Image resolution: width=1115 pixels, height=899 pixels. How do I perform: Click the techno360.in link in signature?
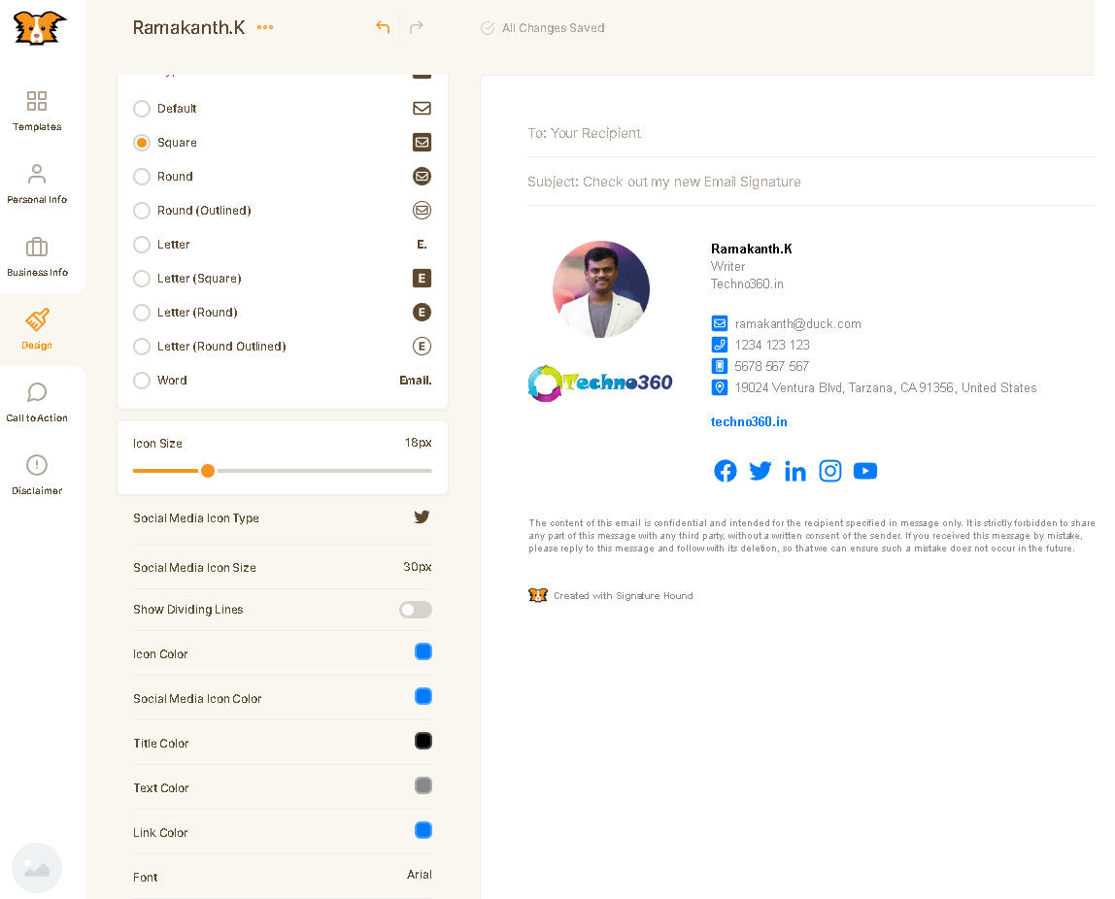pyautogui.click(x=749, y=421)
